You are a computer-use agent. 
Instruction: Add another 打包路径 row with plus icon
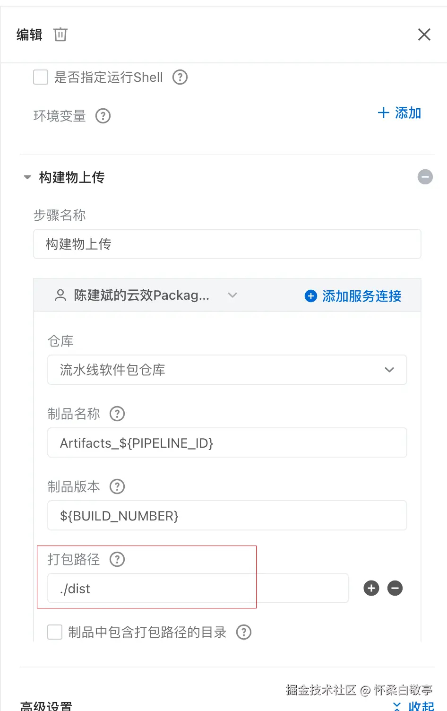pos(371,588)
